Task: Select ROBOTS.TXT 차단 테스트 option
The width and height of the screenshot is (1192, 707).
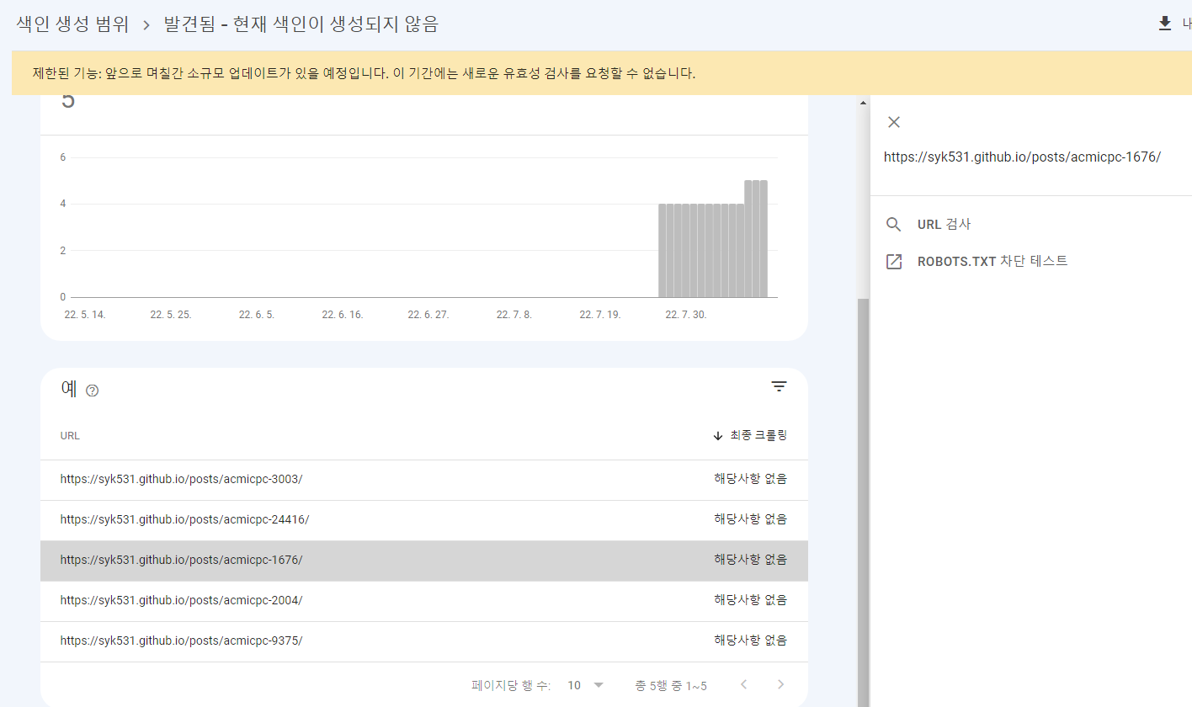Action: coord(992,262)
